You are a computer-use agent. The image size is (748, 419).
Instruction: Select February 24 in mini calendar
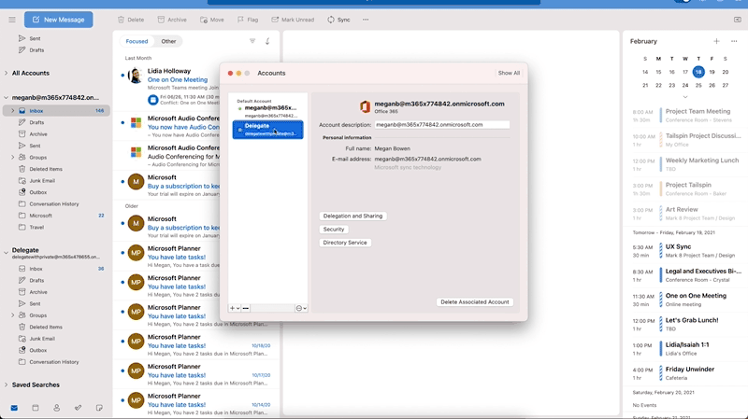[x=685, y=85]
